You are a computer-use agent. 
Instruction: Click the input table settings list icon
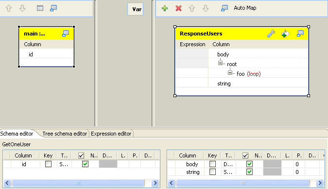pyautogui.click(x=40, y=8)
